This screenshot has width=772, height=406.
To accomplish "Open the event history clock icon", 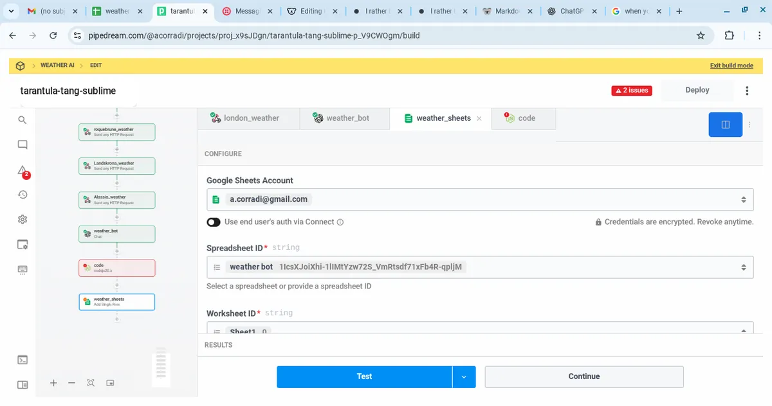I will (x=23, y=195).
